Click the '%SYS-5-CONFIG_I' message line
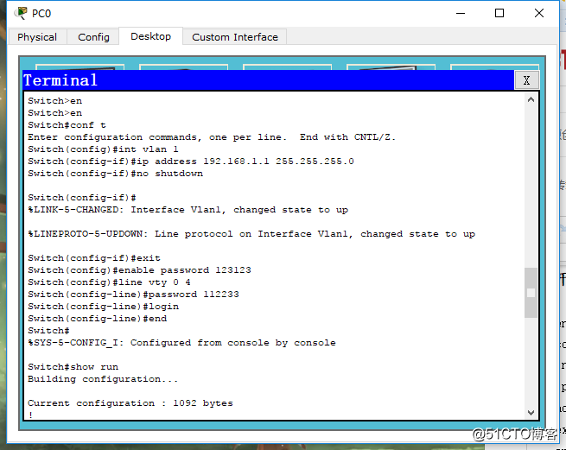This screenshot has width=566, height=450. click(x=181, y=343)
